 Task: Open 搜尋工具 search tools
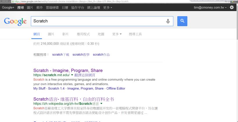pyautogui.click(x=135, y=34)
